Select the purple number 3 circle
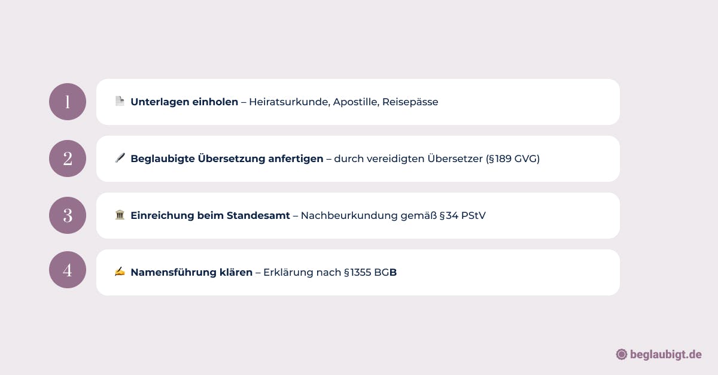Viewport: 718px width, 375px height. tap(68, 215)
